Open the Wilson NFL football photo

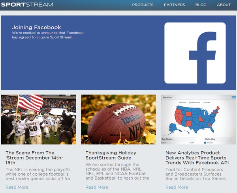click(x=118, y=119)
